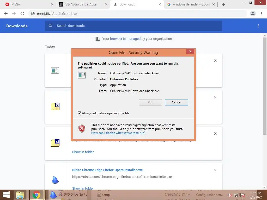Click the Chrome taskbar icon
The width and height of the screenshot is (267, 200).
click(x=37, y=195)
